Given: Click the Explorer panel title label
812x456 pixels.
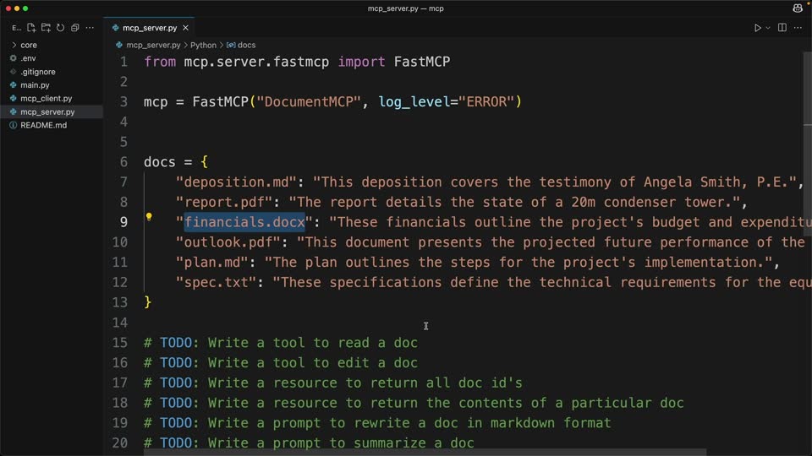Looking at the screenshot, I should [x=17, y=28].
